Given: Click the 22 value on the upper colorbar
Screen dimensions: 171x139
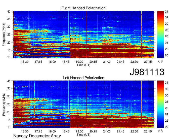Looking at the screenshot, I should [166, 49].
